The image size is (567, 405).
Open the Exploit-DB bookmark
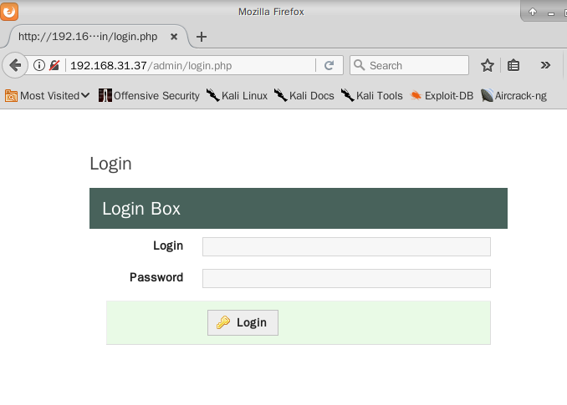442,96
